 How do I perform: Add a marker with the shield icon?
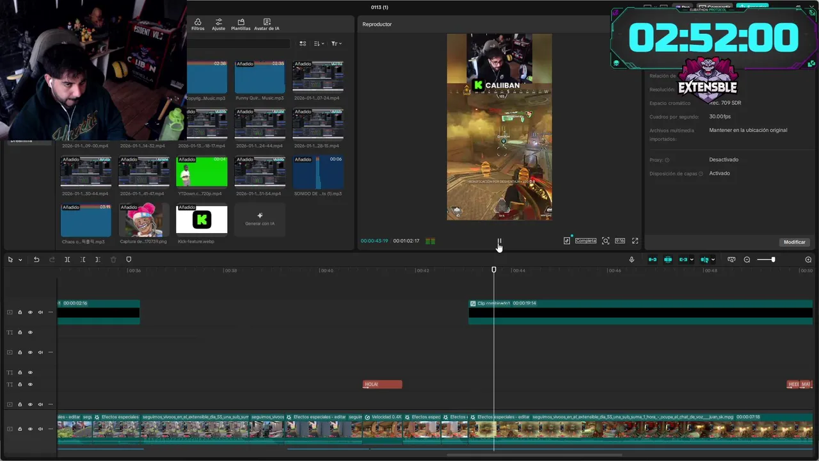coord(129,259)
